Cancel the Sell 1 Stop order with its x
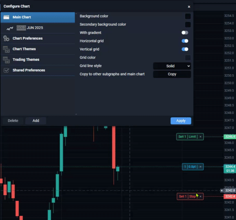Screen dimensions: 236x220 pyautogui.click(x=201, y=196)
